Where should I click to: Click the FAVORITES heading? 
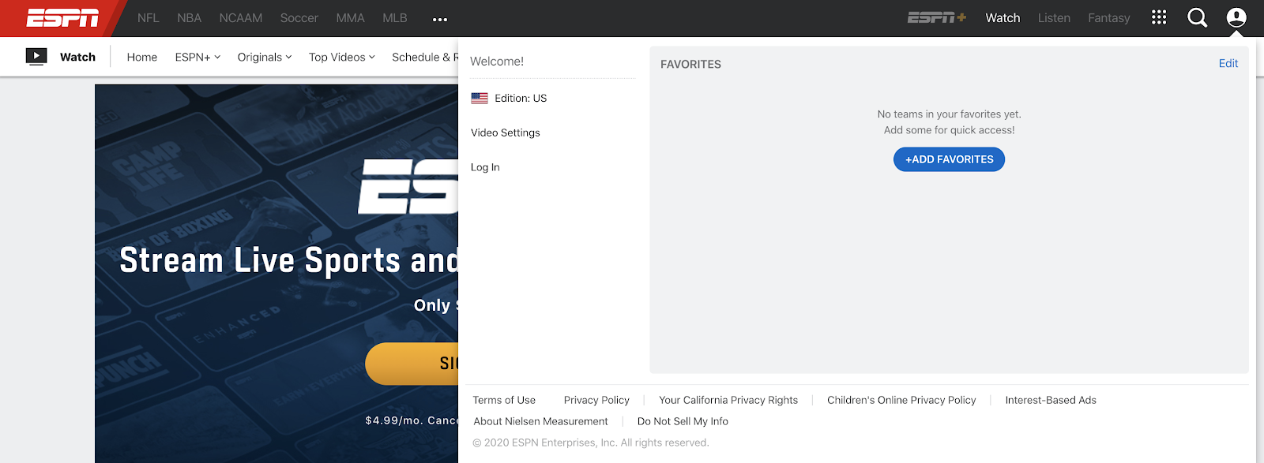point(690,65)
